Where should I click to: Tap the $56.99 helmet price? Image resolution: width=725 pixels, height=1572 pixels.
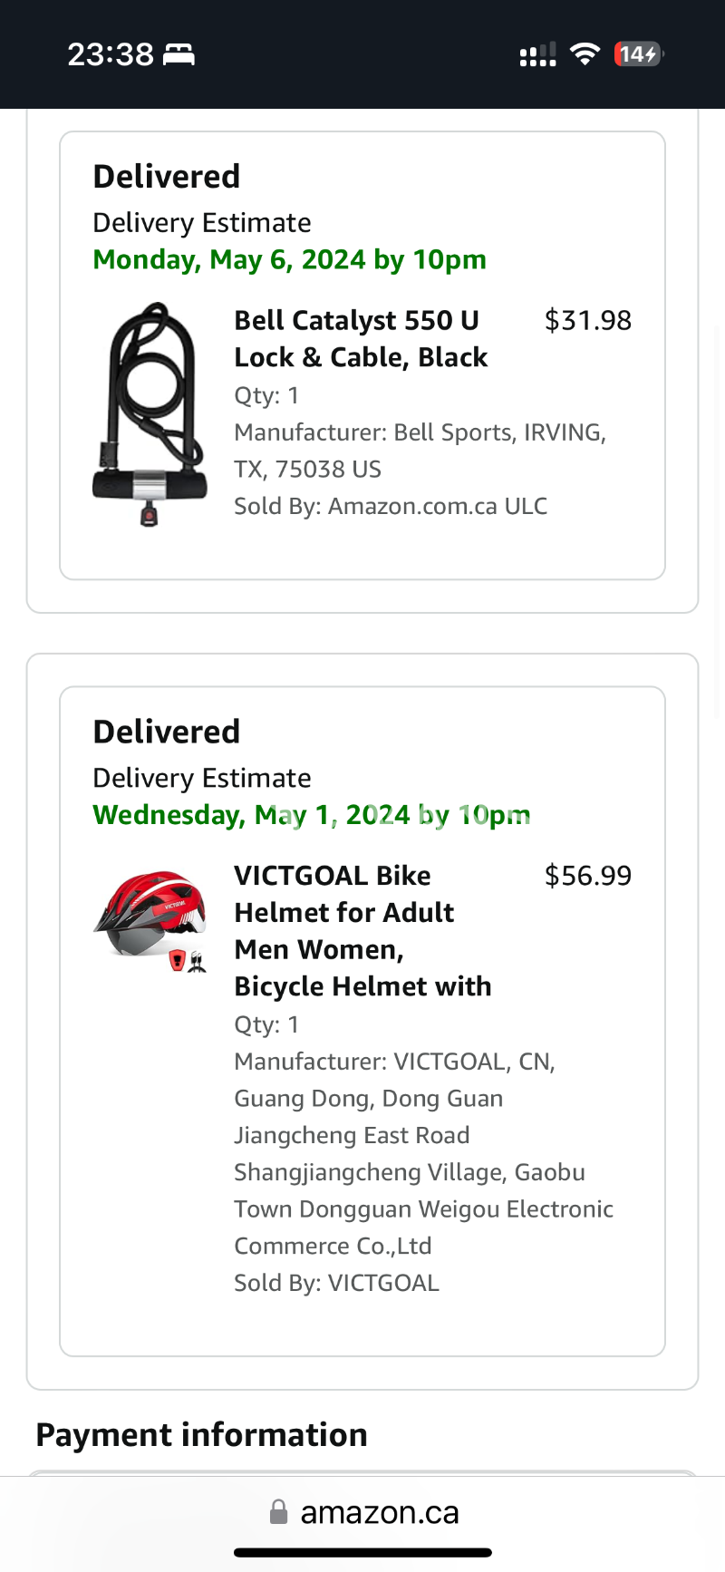[587, 876]
